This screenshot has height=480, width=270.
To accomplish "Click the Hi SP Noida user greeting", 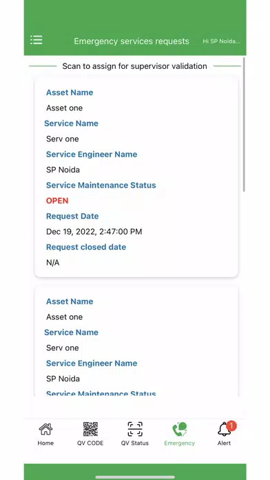I will tap(222, 41).
